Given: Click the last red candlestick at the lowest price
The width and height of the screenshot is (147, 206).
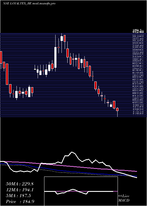Looking at the screenshot, I should 117,109.
